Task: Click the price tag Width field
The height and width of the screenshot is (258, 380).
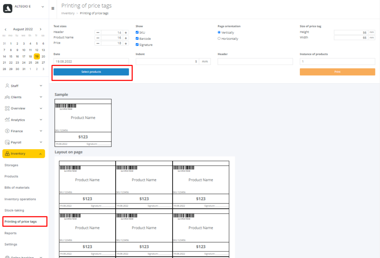Action: [x=351, y=38]
